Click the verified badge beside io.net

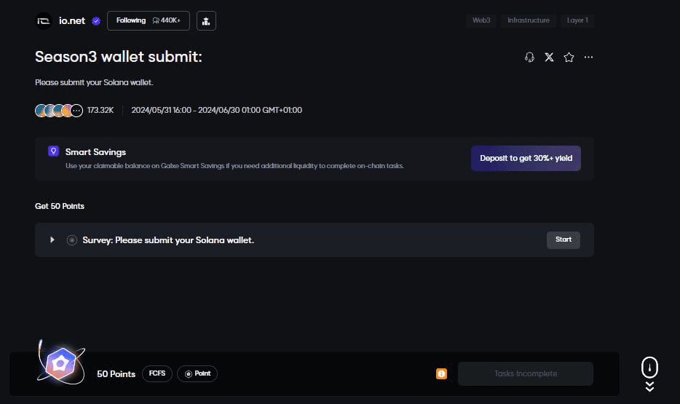pyautogui.click(x=96, y=21)
